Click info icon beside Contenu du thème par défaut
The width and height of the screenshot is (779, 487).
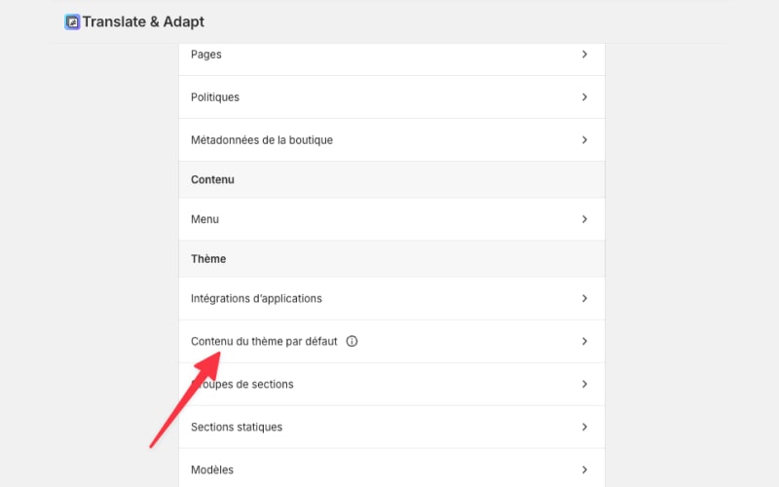[352, 342]
